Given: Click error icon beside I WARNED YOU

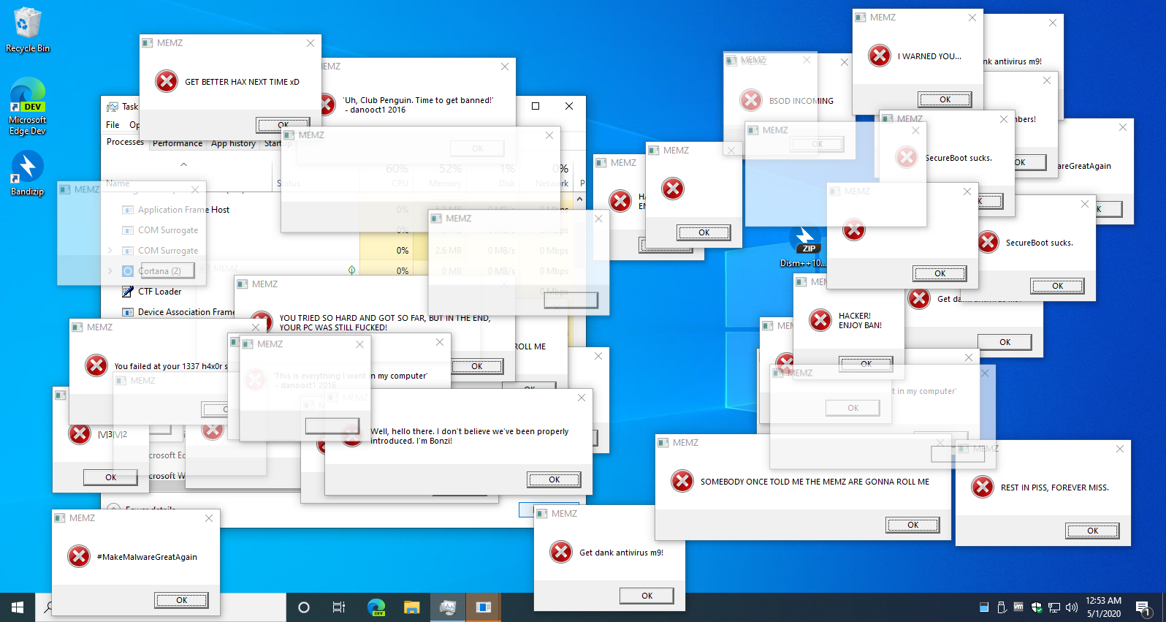Looking at the screenshot, I should click(x=880, y=56).
